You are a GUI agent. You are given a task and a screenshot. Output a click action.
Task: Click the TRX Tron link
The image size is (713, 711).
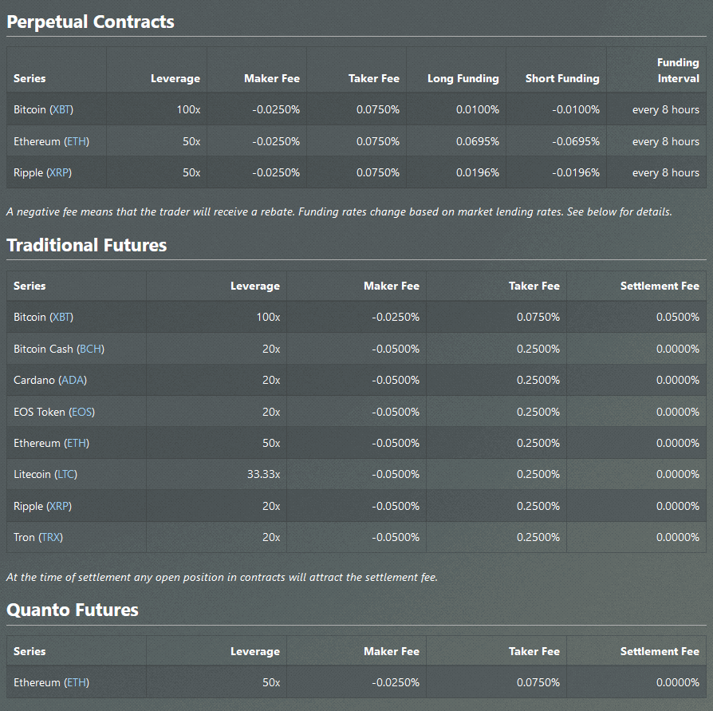(x=51, y=537)
